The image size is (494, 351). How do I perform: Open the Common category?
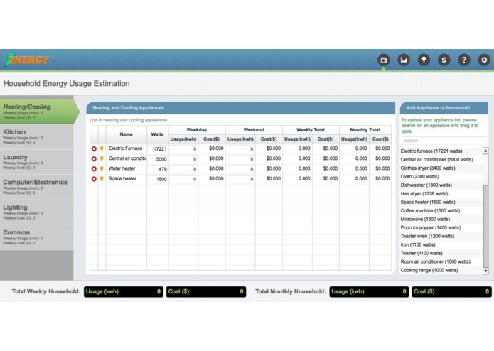click(36, 237)
